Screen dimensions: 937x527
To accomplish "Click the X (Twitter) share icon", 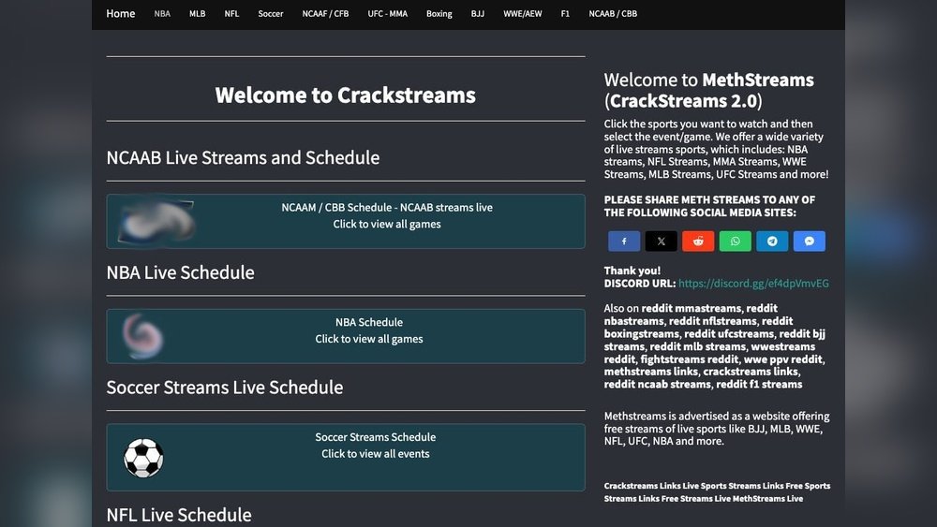I will point(661,242).
